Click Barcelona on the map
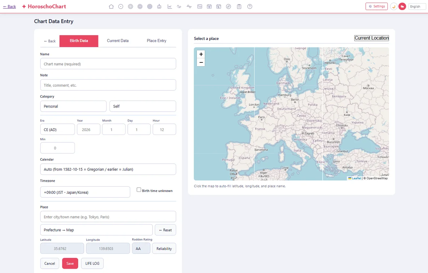 tap(261, 150)
